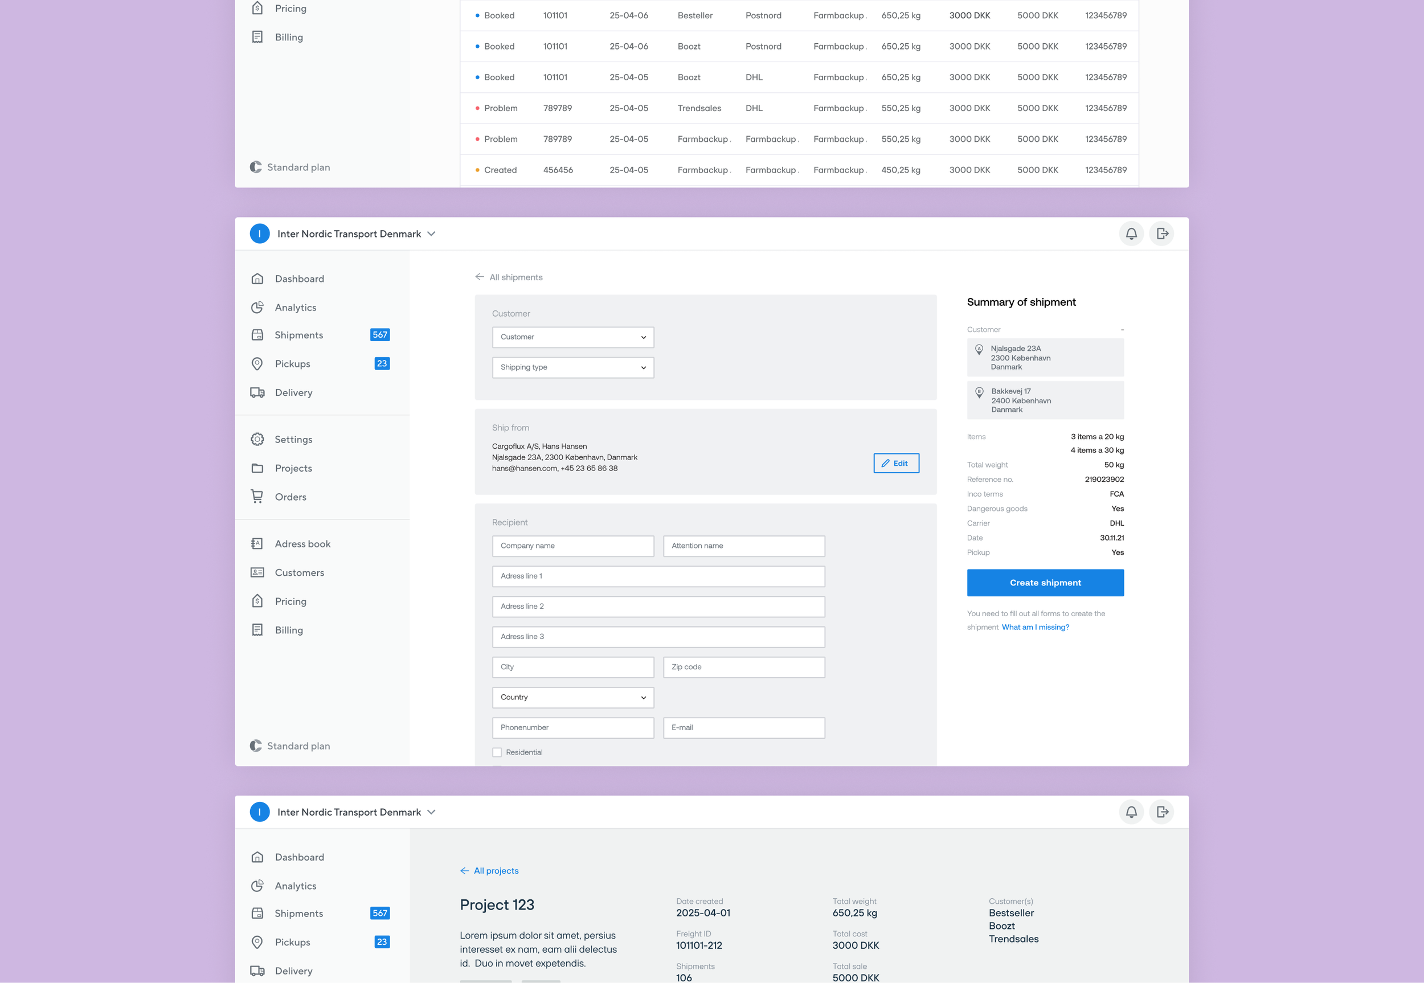Click the back arrow beside All shipments
This screenshot has height=983, width=1424.
tap(479, 277)
